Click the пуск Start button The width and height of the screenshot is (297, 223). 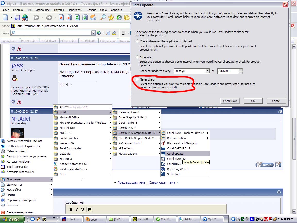[x=12, y=219]
